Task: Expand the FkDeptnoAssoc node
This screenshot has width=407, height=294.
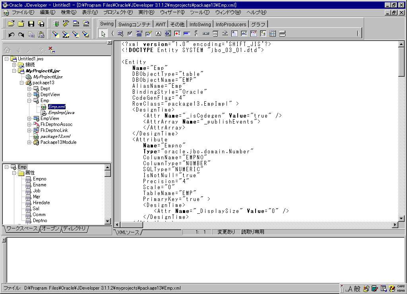Action: coord(29,125)
